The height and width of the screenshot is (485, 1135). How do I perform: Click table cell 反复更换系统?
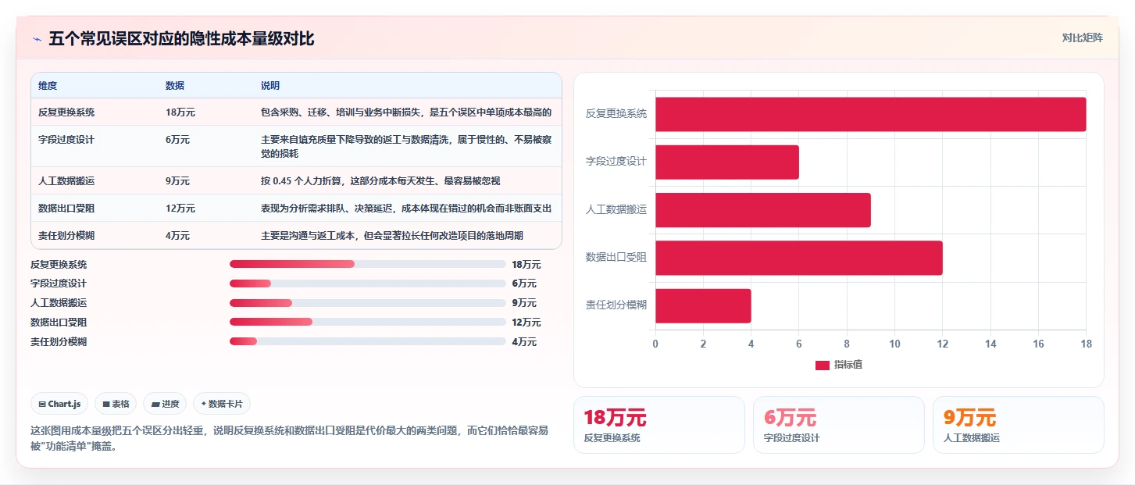click(66, 112)
